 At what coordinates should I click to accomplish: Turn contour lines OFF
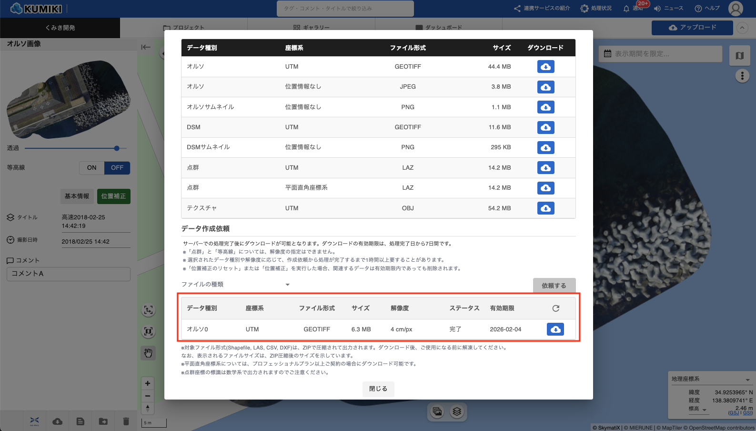[117, 168]
